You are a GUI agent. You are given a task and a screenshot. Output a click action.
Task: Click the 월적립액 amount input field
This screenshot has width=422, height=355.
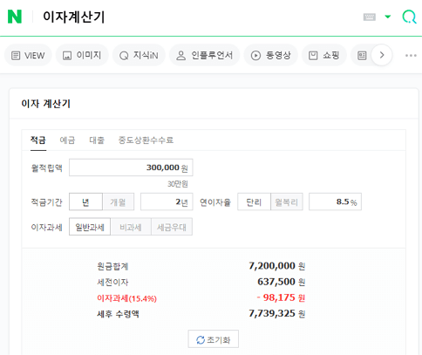tap(131, 167)
